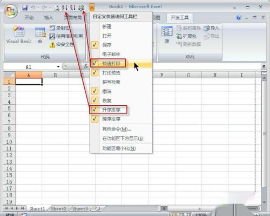The image size is (270, 216).
Task: Uncheck 升序排序 in the customize menu
Action: tap(121, 110)
